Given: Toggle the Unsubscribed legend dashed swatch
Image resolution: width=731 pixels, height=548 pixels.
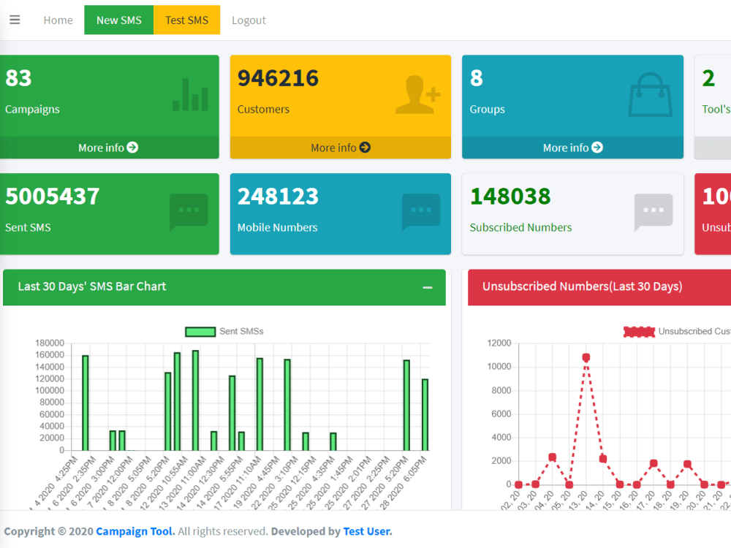Looking at the screenshot, I should (x=639, y=331).
